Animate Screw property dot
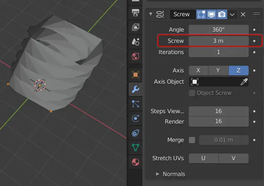 tap(254, 41)
